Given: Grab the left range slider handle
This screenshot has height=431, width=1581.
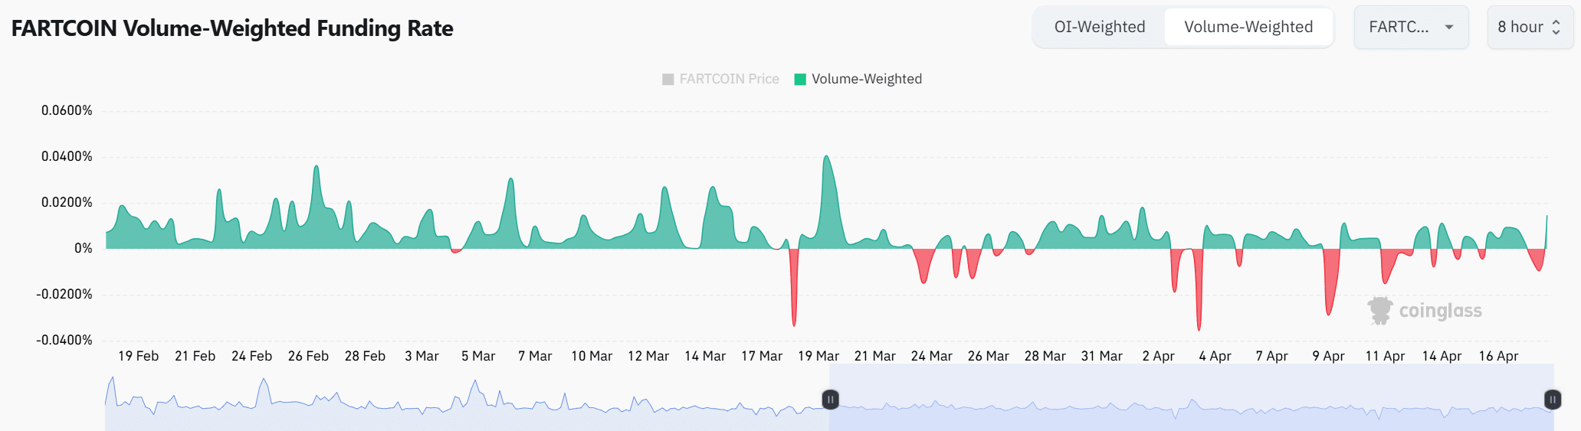Looking at the screenshot, I should [830, 399].
